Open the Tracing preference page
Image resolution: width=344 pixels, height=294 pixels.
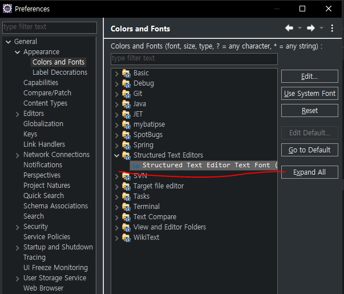[x=34, y=257]
